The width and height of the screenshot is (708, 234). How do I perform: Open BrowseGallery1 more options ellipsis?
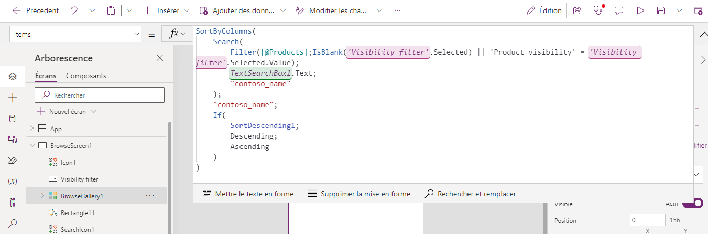point(150,196)
